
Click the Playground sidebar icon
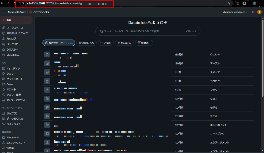(x=4, y=137)
